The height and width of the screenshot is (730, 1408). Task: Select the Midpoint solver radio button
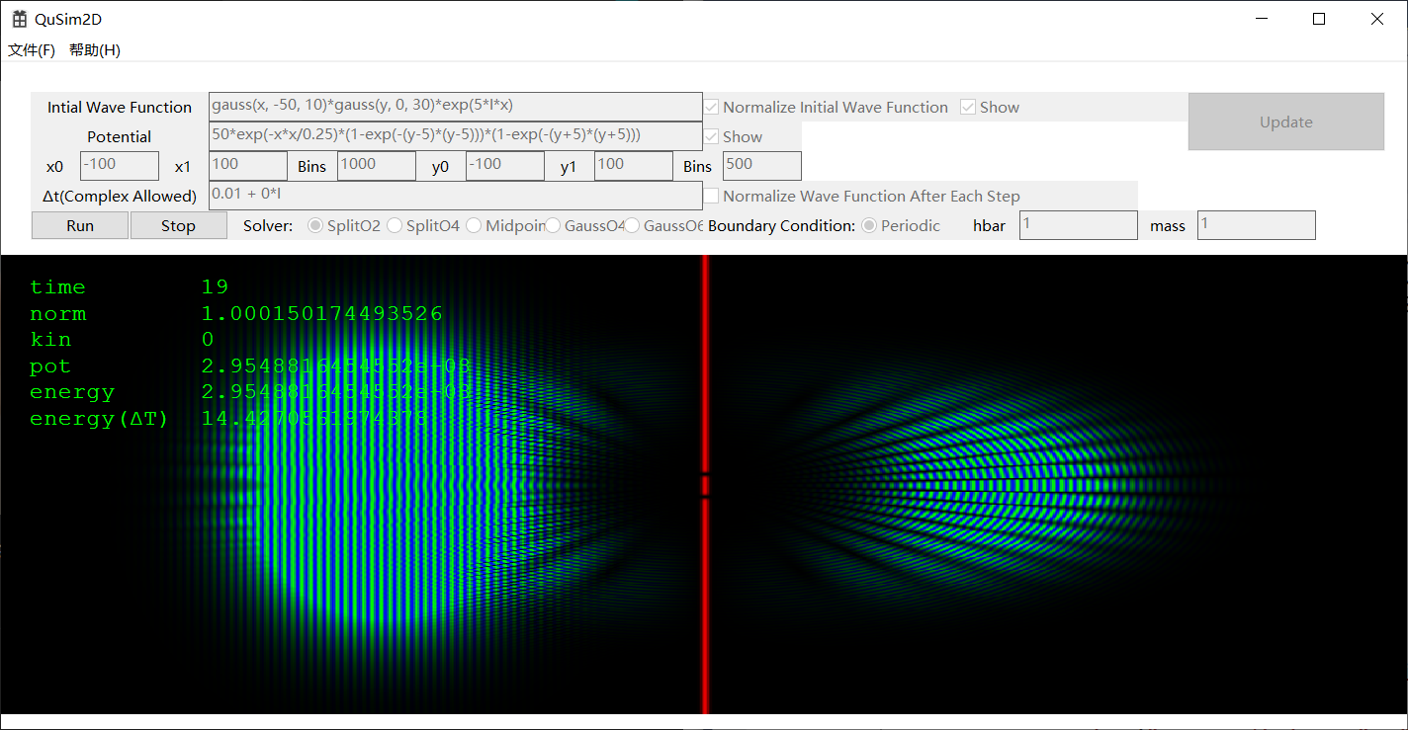click(x=474, y=225)
